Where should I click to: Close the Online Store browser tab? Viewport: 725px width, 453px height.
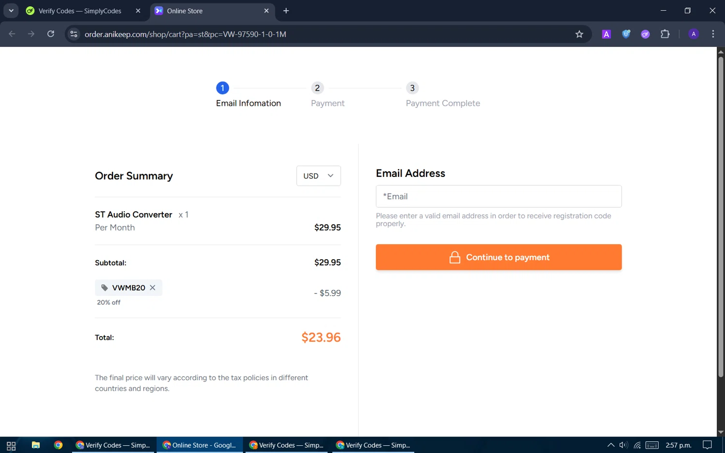(x=266, y=11)
